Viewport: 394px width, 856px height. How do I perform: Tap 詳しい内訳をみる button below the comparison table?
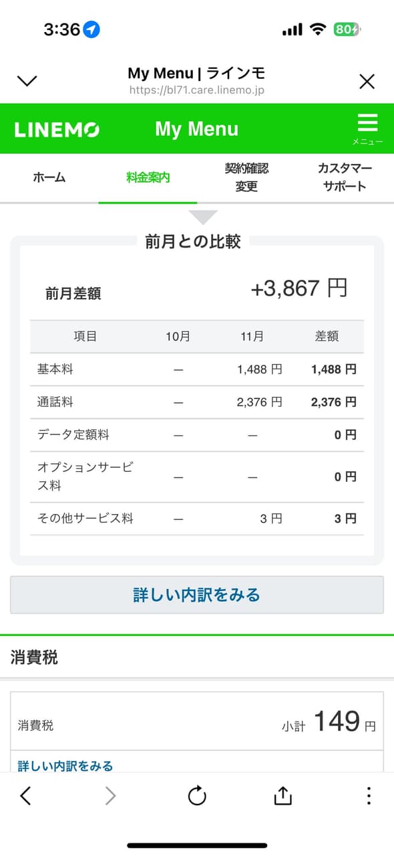point(197,594)
